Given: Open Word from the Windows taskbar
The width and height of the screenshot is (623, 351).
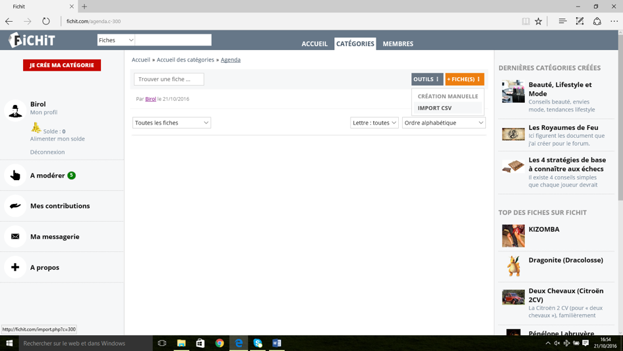Looking at the screenshot, I should coord(277,343).
